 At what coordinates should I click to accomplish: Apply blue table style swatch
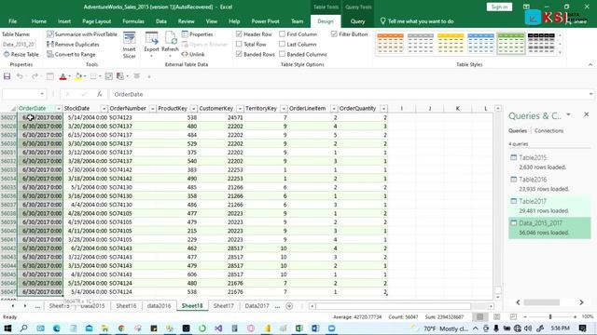[x=480, y=44]
